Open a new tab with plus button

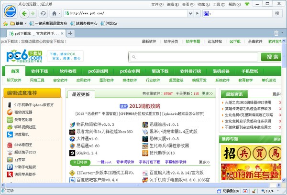[x=70, y=33]
